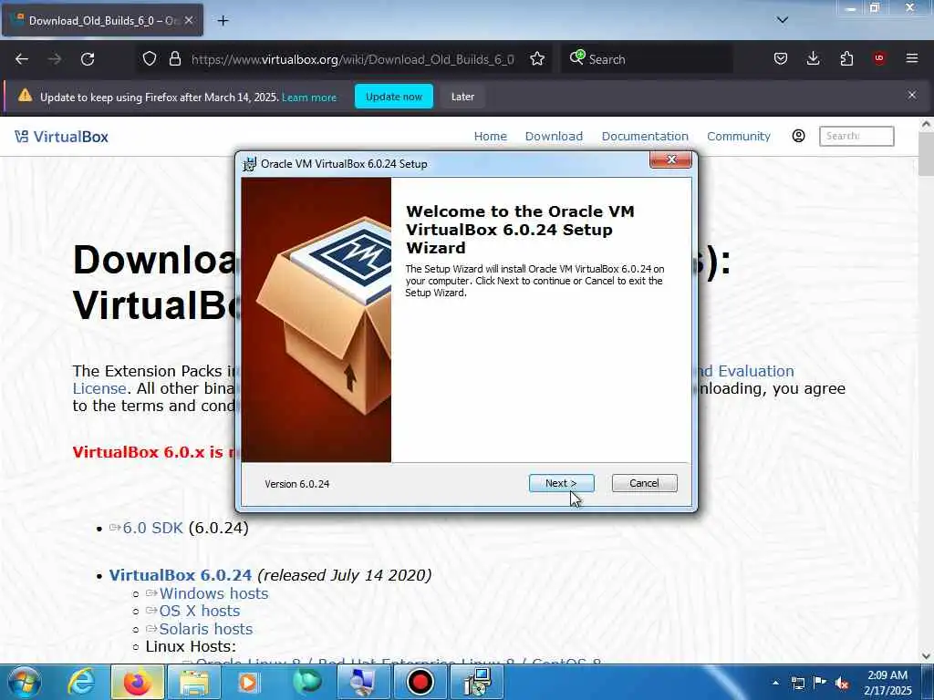The width and height of the screenshot is (934, 700).
Task: Save page to Pocket icon
Action: tap(781, 58)
